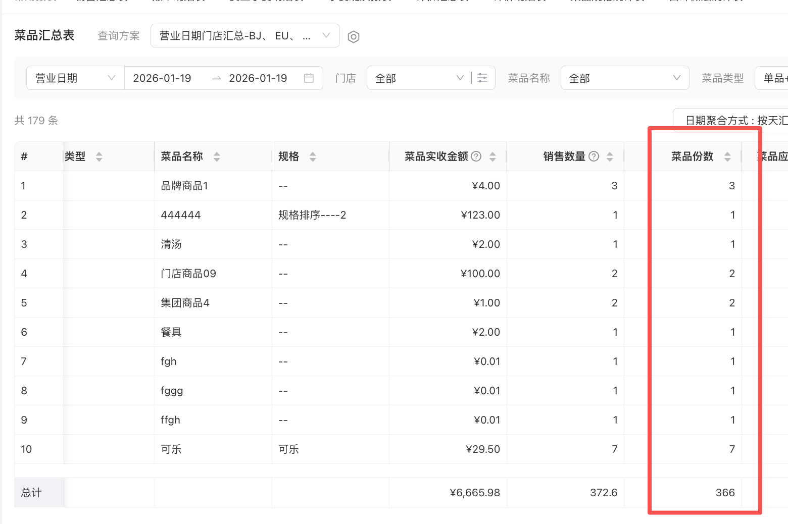The height and width of the screenshot is (524, 788).
Task: Click the hexagon settings icon beside query scheme
Action: tap(354, 36)
